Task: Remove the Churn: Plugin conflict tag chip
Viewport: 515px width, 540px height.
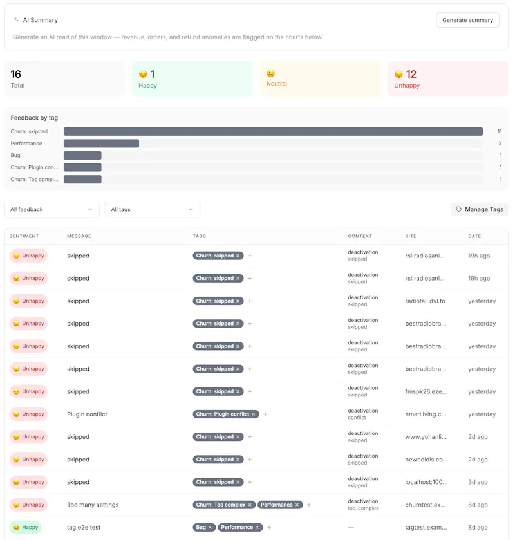Action: click(x=253, y=414)
